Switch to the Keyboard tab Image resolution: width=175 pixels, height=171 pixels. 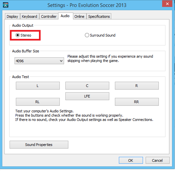(29, 16)
